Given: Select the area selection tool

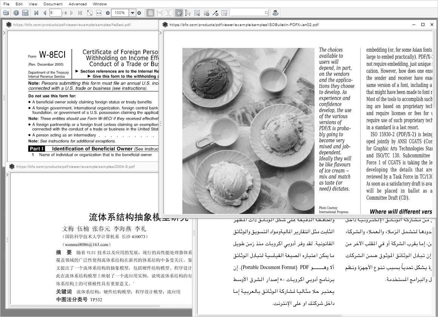Looking at the screenshot, I should pos(224,13).
